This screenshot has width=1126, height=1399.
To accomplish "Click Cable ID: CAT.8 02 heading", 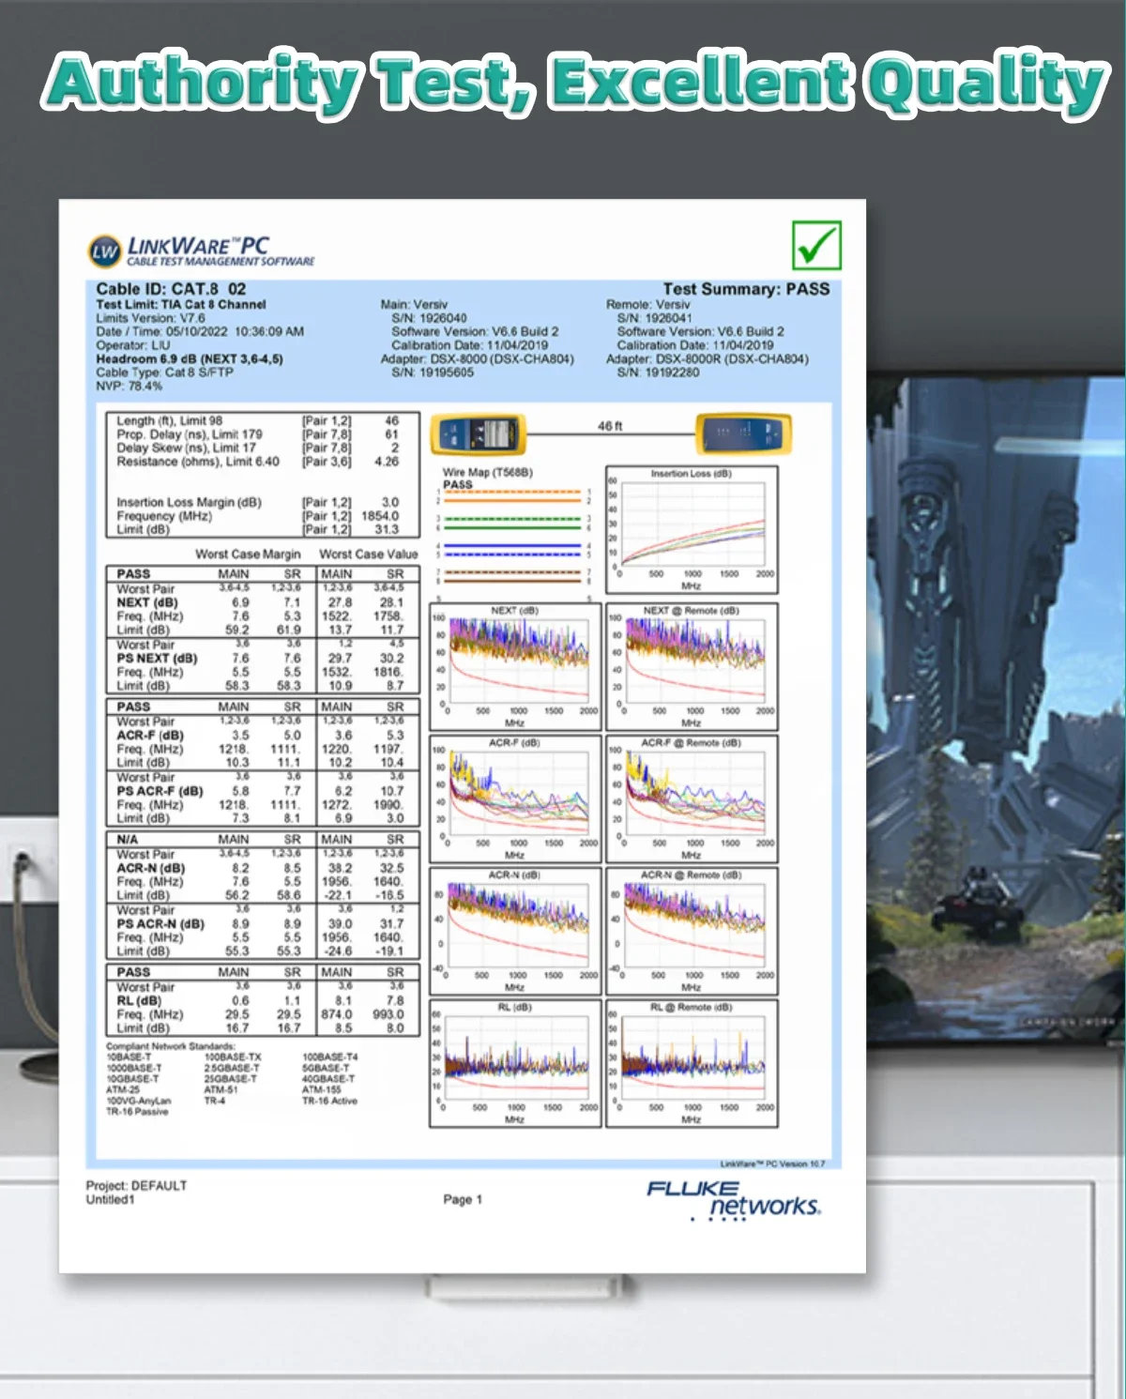I will tap(171, 289).
